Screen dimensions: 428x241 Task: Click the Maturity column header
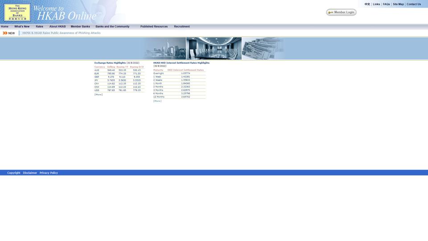pos(158,70)
